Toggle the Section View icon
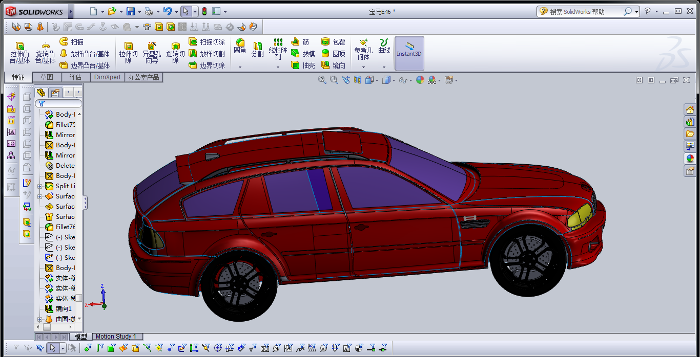The height and width of the screenshot is (357, 700). coord(358,80)
